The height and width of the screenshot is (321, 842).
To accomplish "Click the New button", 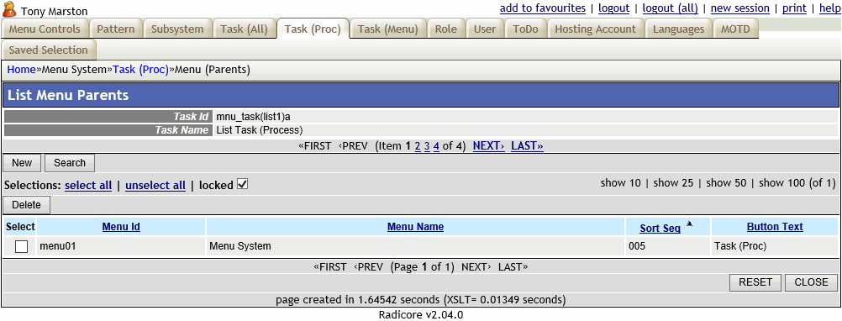I will pos(22,163).
